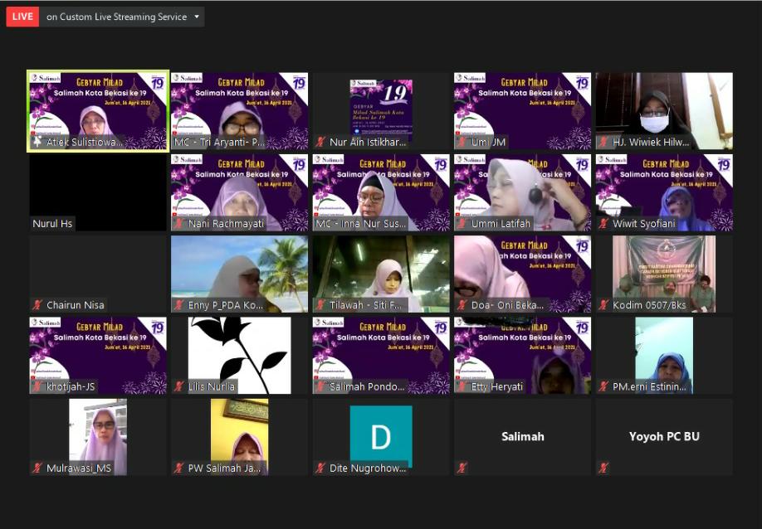
Task: Click muted mic icon of Lilis Nurlia
Action: click(x=178, y=387)
